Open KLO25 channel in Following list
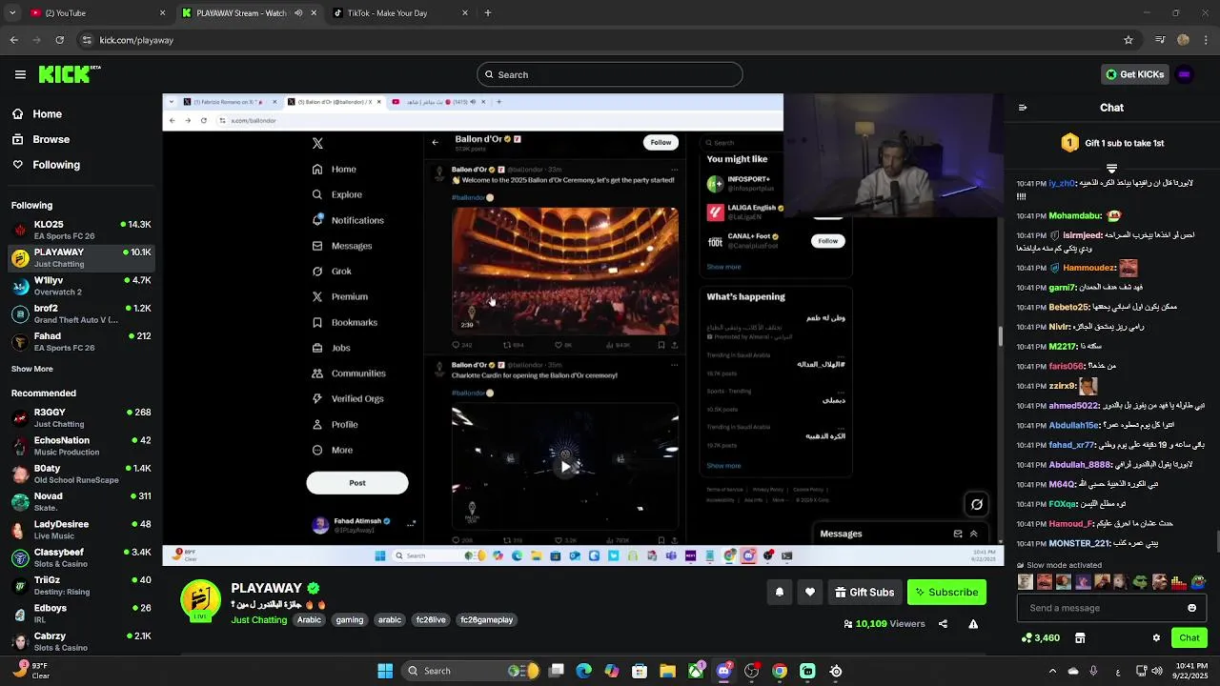The height and width of the screenshot is (686, 1220). pyautogui.click(x=81, y=230)
